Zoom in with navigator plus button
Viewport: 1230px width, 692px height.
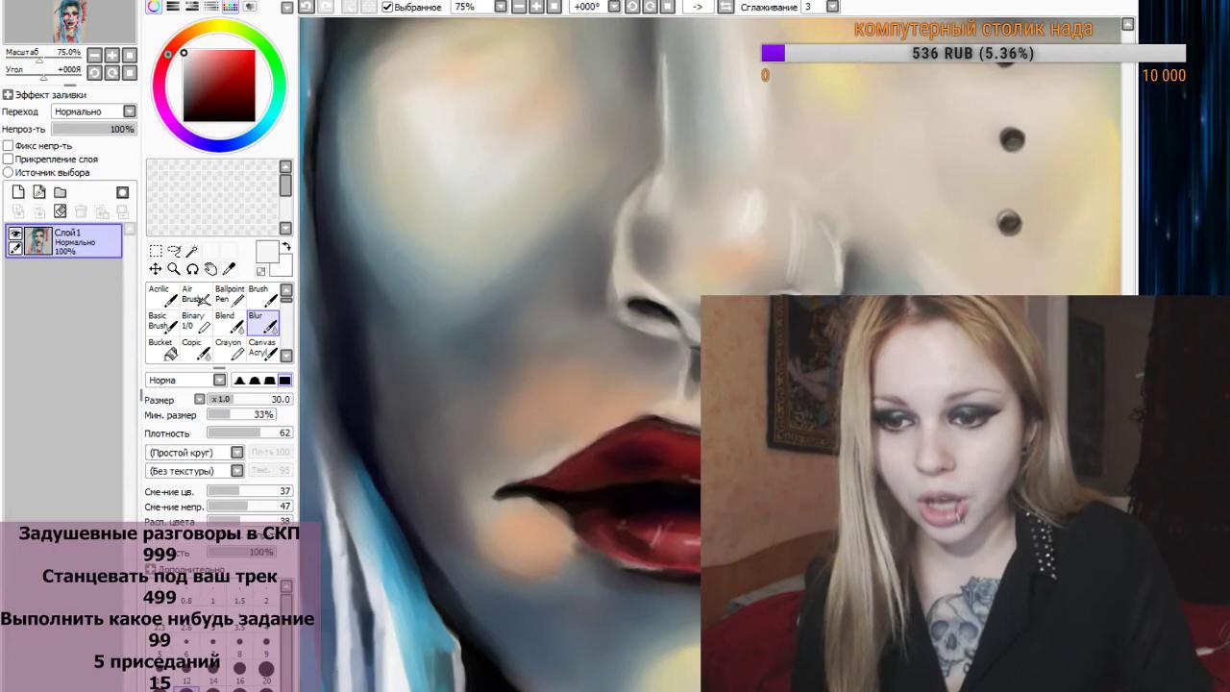click(x=112, y=55)
